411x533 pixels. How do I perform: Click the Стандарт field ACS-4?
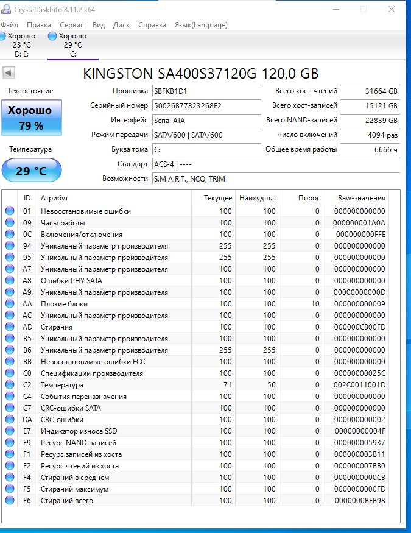[x=276, y=164]
